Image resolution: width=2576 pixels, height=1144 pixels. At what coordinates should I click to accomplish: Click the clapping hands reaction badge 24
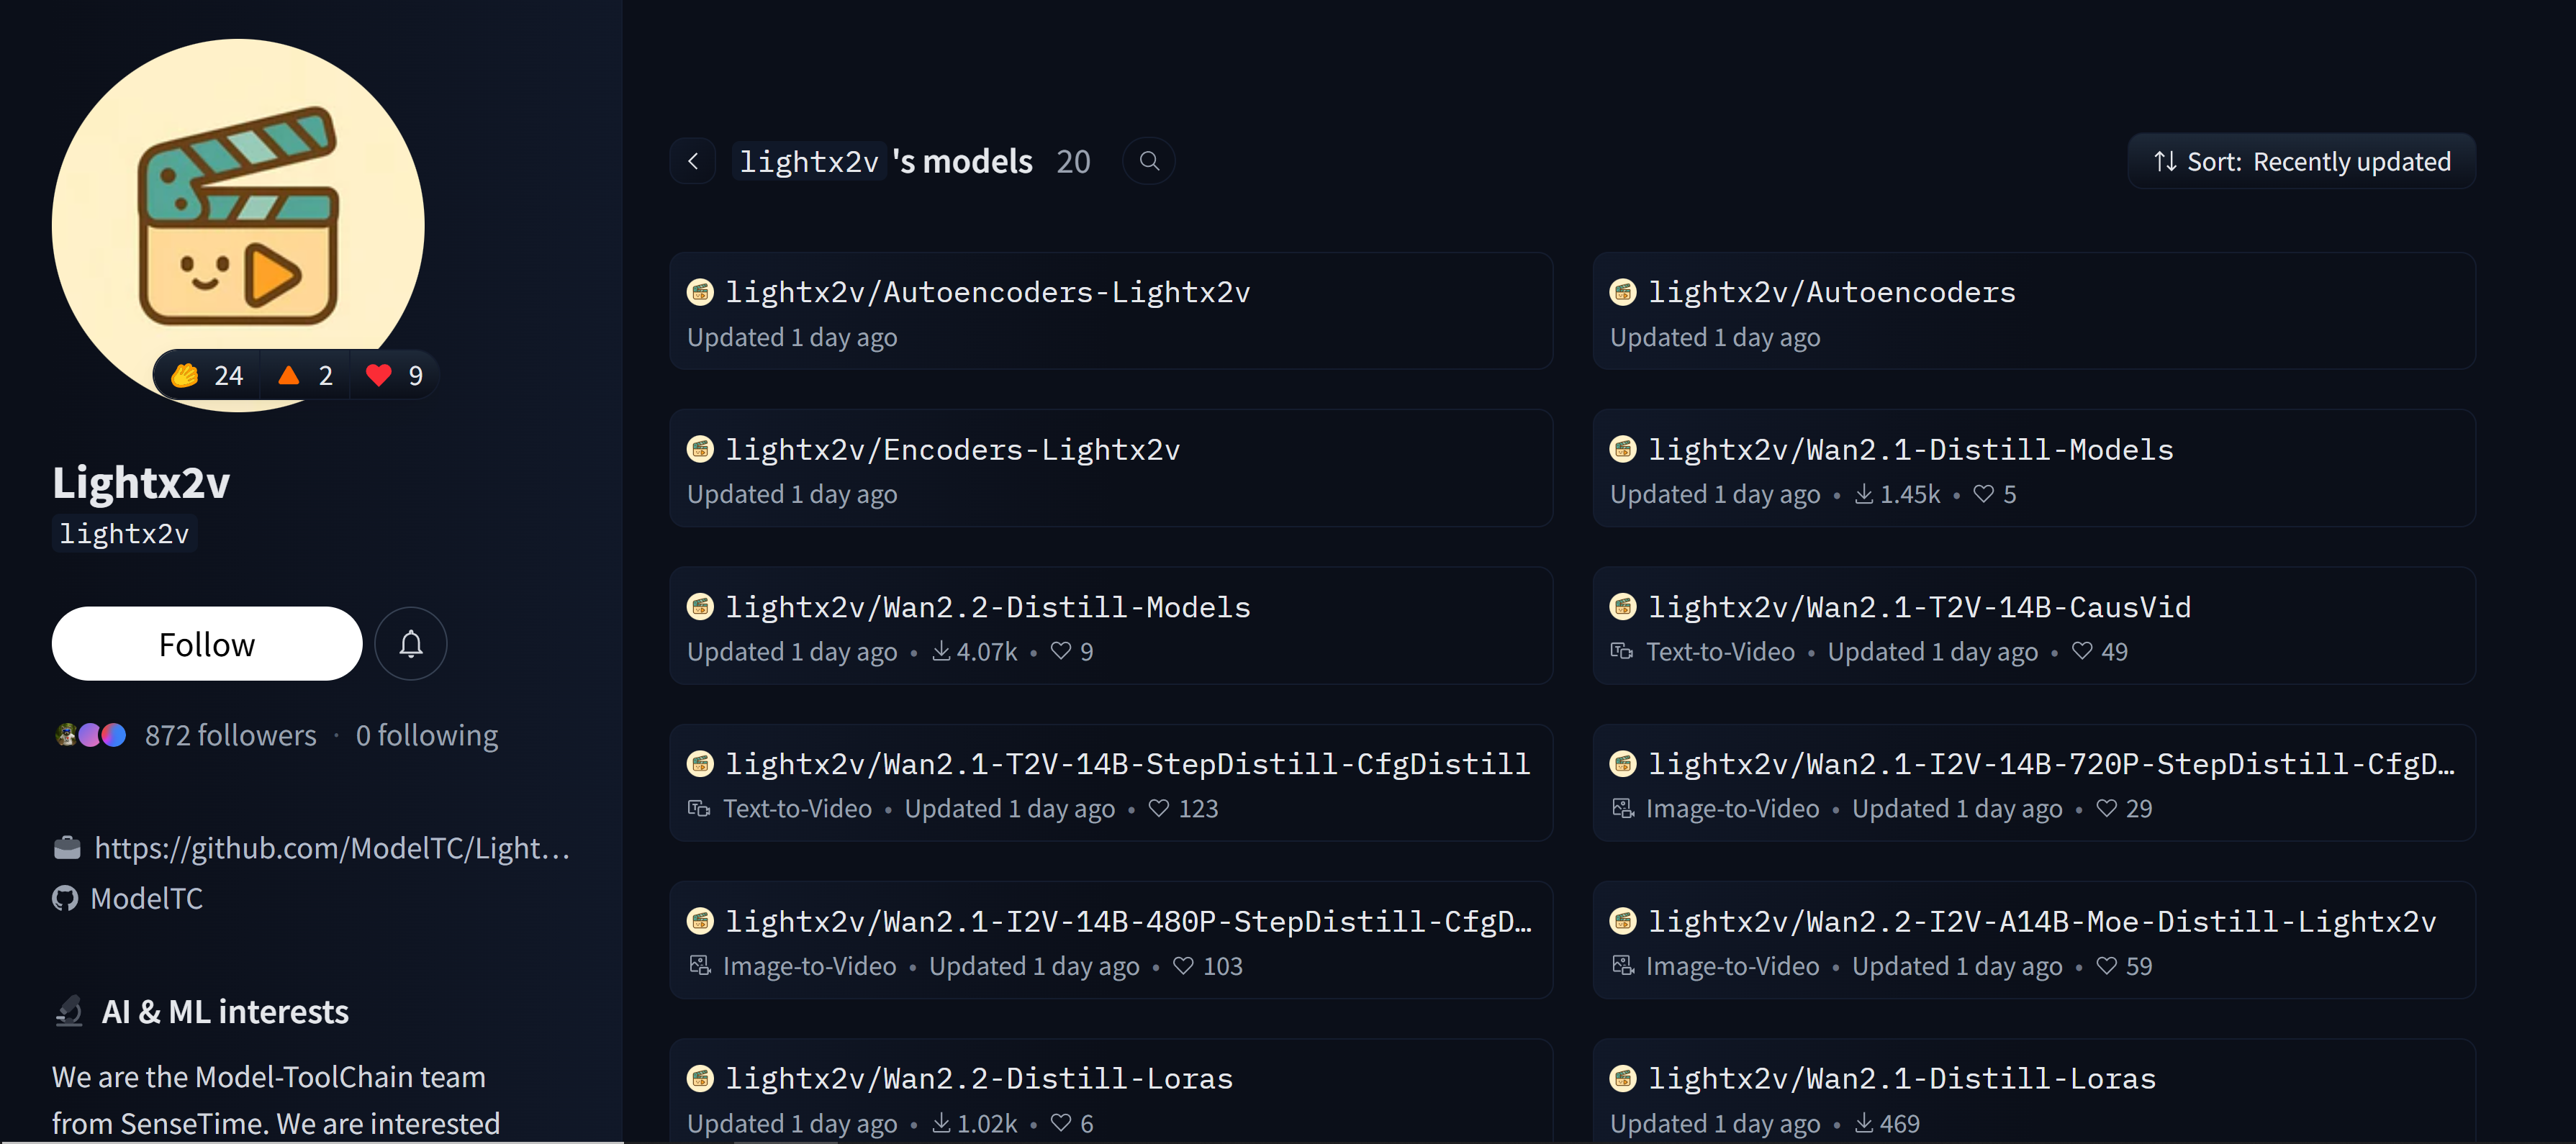pyautogui.click(x=207, y=376)
